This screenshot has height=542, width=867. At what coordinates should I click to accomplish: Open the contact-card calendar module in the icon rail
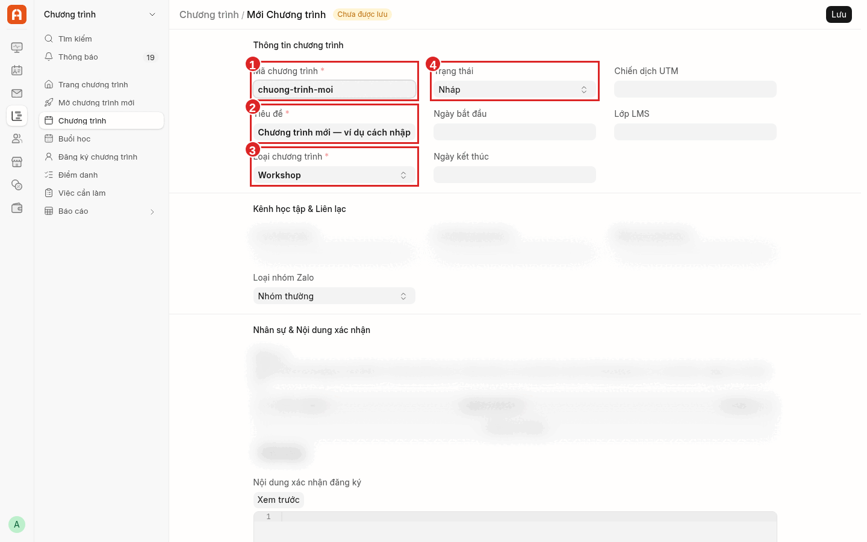pyautogui.click(x=17, y=70)
